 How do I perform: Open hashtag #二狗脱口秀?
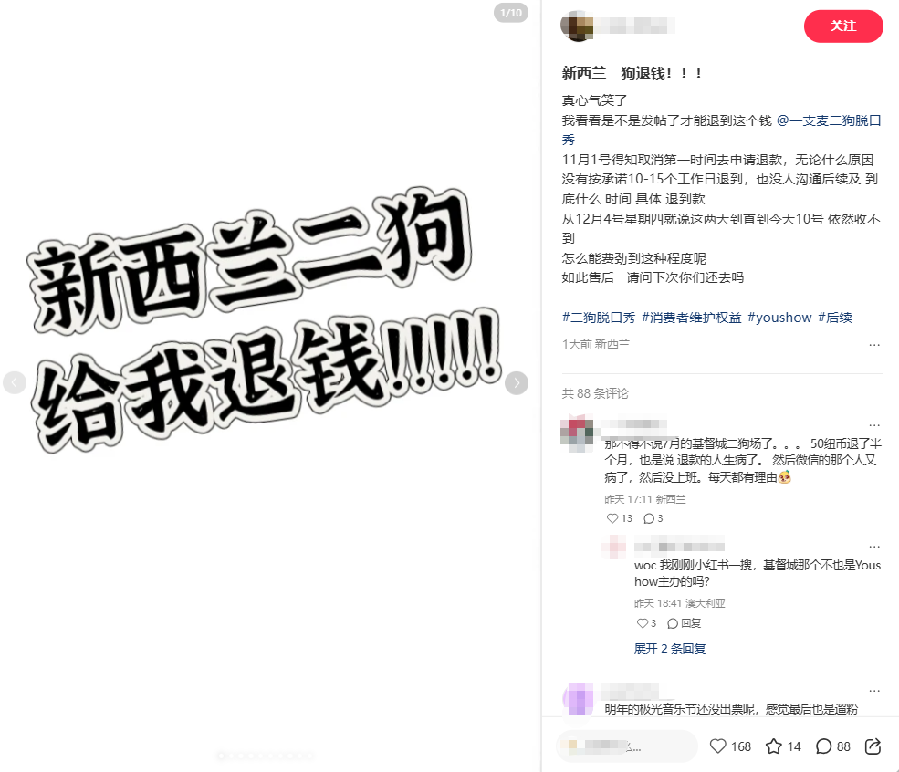coord(599,318)
